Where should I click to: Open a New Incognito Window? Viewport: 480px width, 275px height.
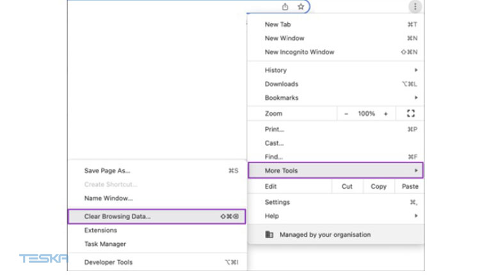[300, 52]
